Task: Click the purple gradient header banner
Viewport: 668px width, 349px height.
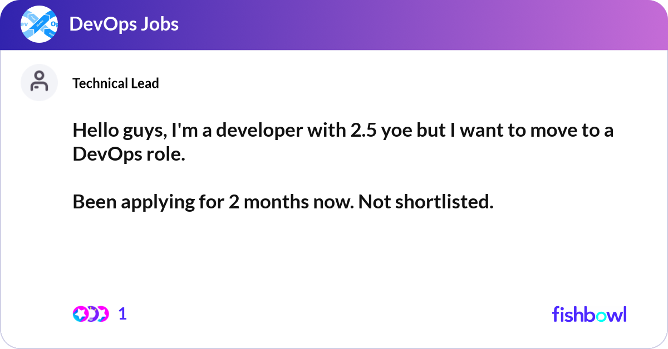Action: coord(334,25)
